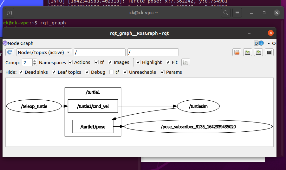The height and width of the screenshot is (170, 286).
Task: Click the terminal title ck@ck-vpc: ~
Action: [144, 13]
